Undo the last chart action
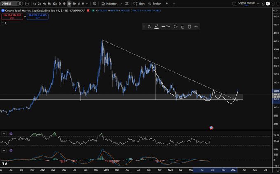The height and width of the screenshot is (174, 280). coord(167,4)
